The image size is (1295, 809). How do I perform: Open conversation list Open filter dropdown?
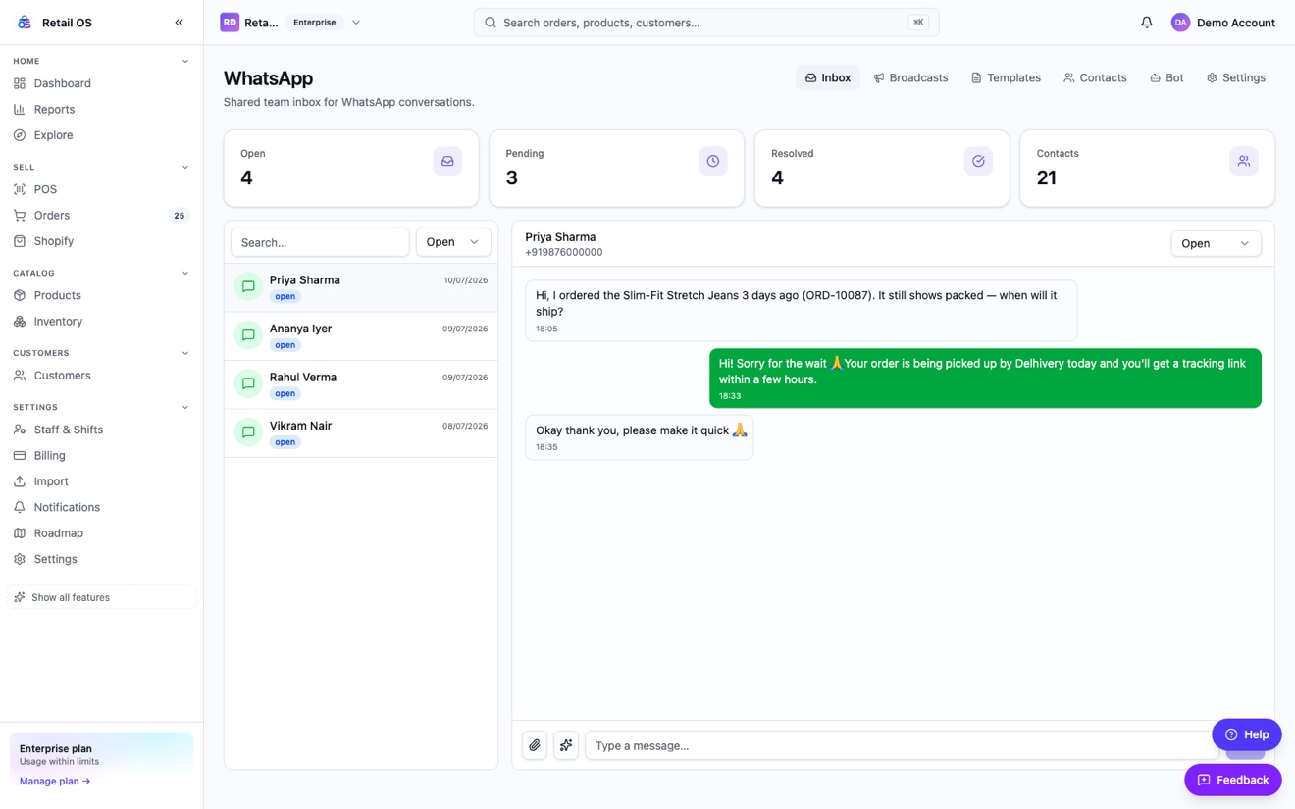point(453,242)
